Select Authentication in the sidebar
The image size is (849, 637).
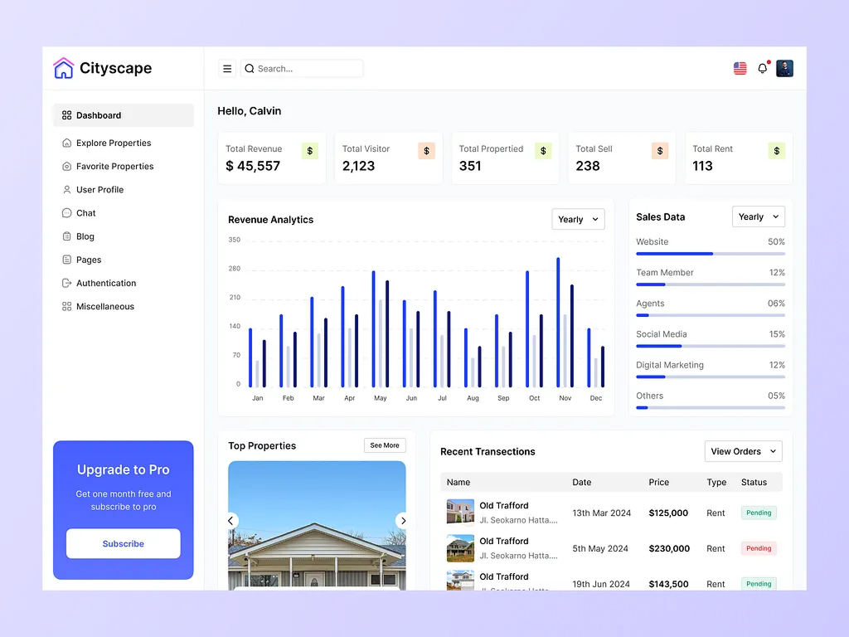coord(106,283)
